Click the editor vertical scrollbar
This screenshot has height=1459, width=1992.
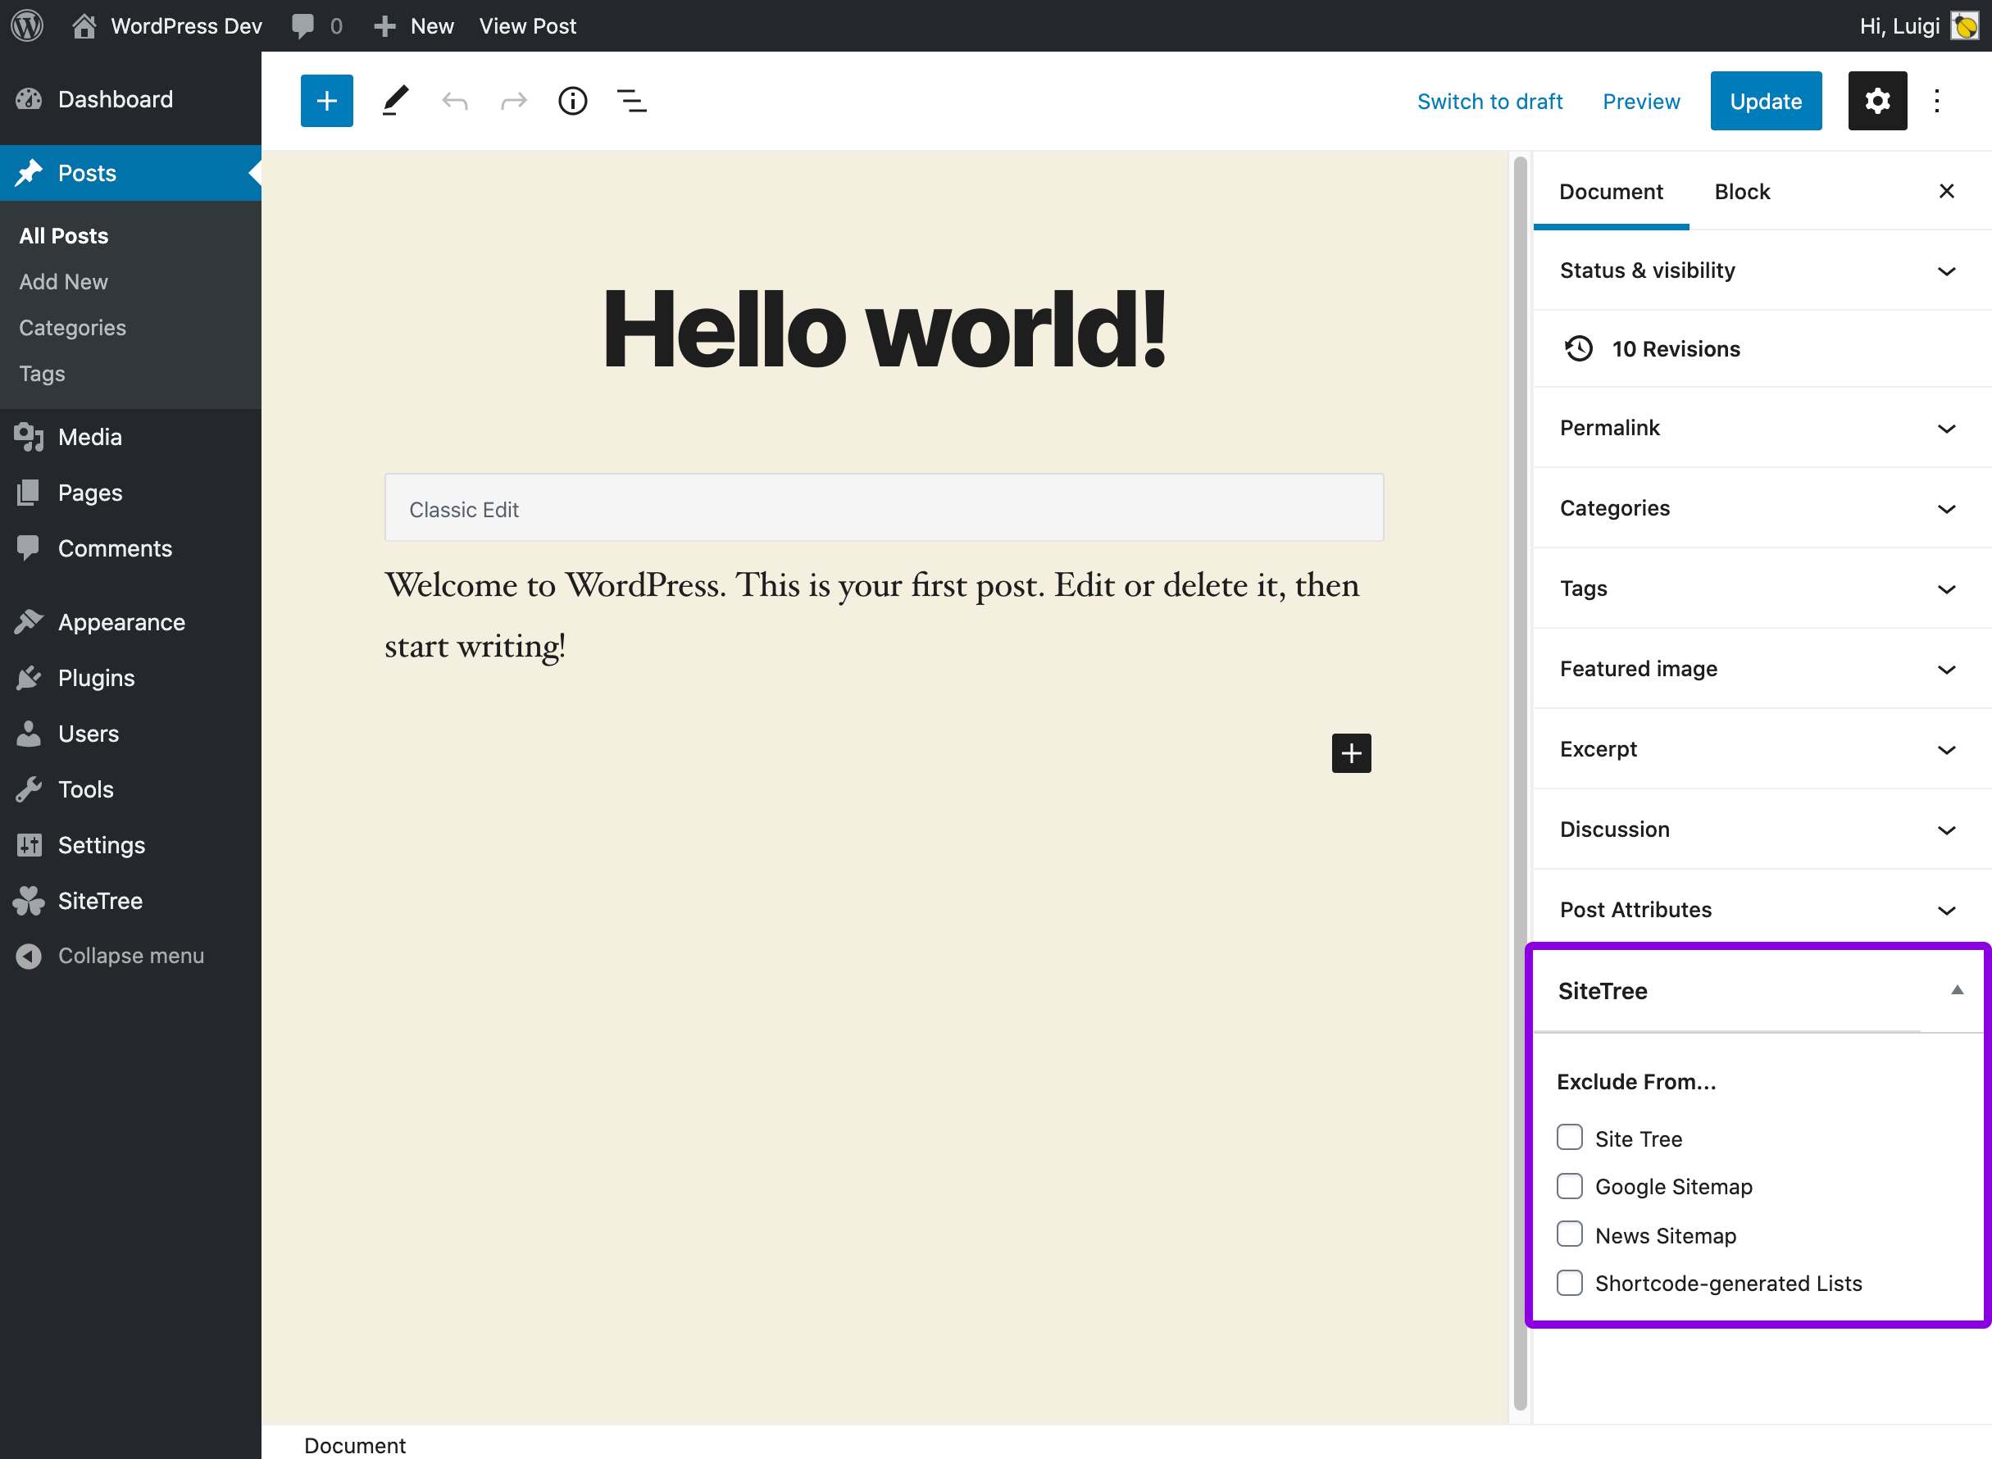[1519, 782]
